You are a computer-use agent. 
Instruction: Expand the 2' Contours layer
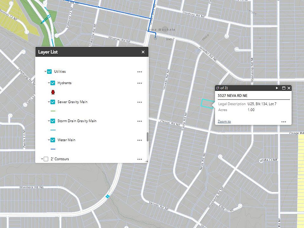pos(42,159)
